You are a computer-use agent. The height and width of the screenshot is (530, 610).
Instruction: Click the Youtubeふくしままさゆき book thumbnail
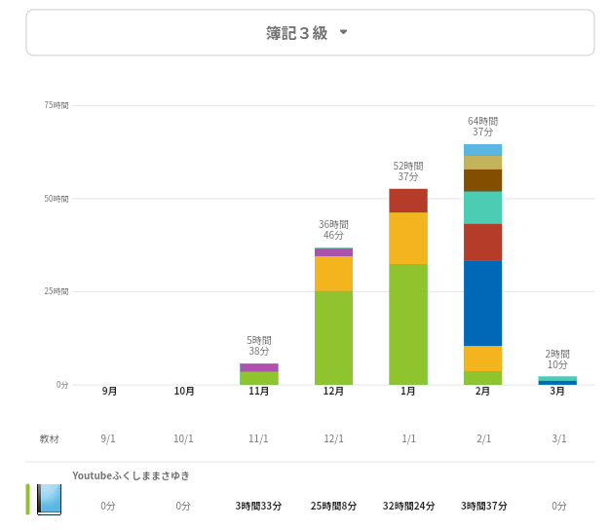click(49, 499)
